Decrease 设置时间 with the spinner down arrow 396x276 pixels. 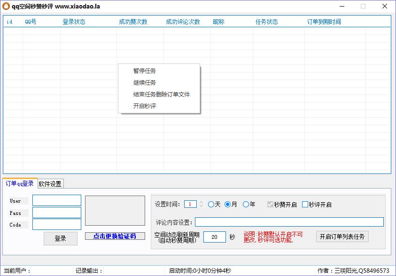pyautogui.click(x=201, y=206)
